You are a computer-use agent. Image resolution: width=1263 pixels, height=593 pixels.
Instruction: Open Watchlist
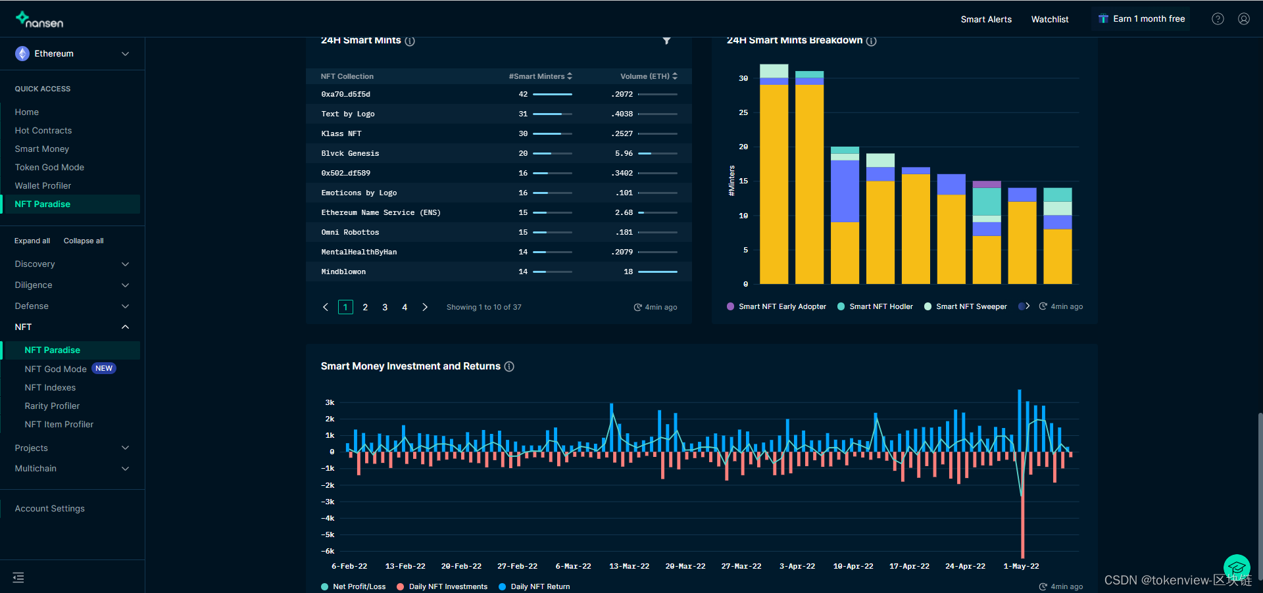pyautogui.click(x=1050, y=19)
